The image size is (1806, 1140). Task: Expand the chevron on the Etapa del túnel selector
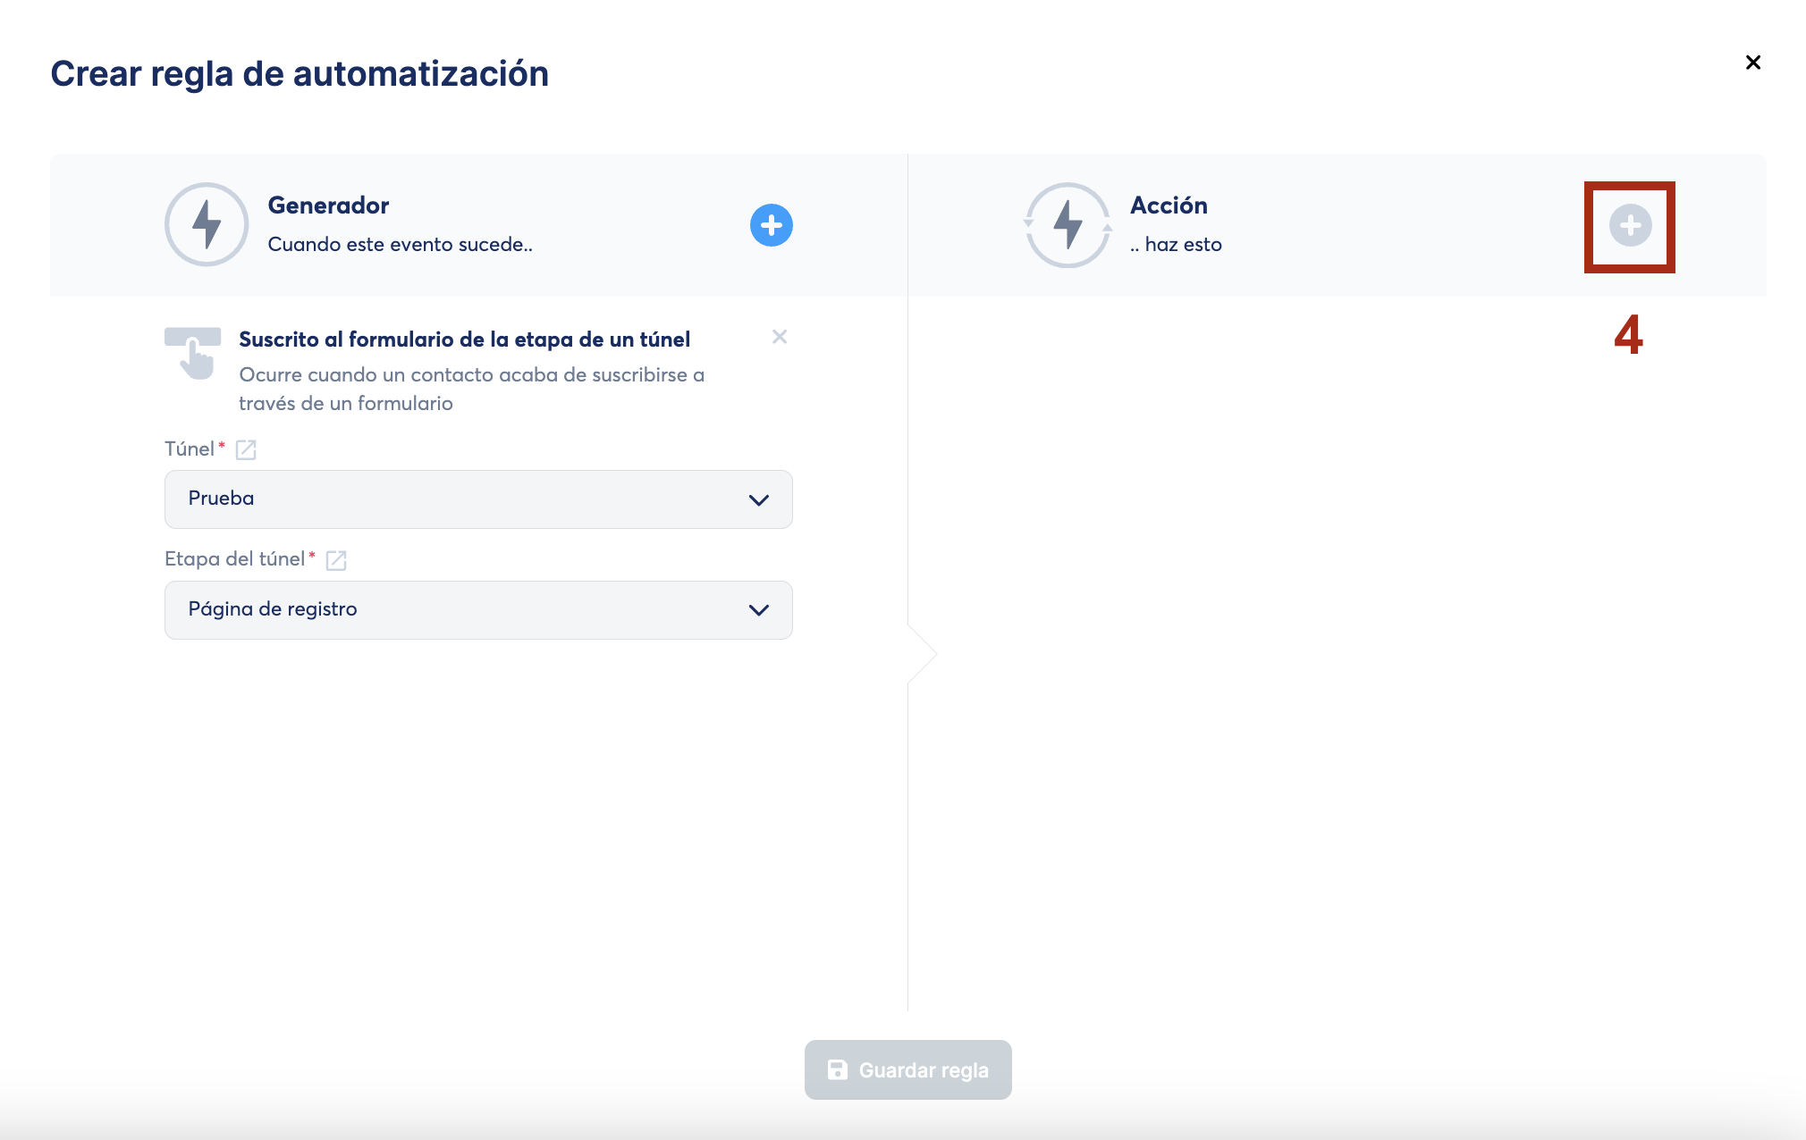[x=758, y=610]
